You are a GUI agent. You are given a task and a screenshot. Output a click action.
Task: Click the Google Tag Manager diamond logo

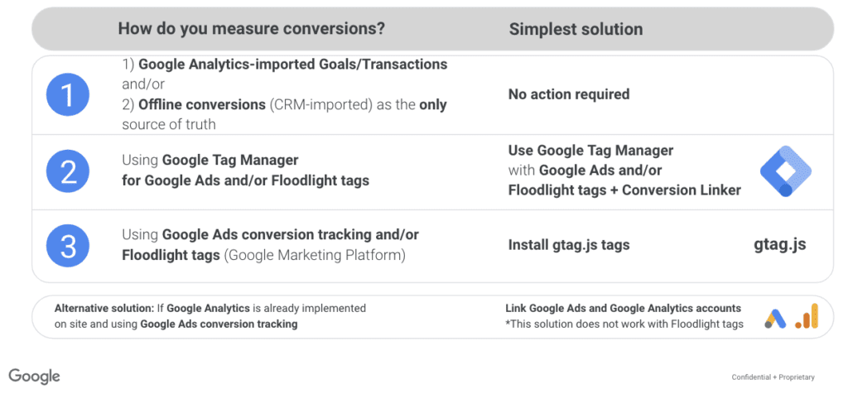(785, 171)
